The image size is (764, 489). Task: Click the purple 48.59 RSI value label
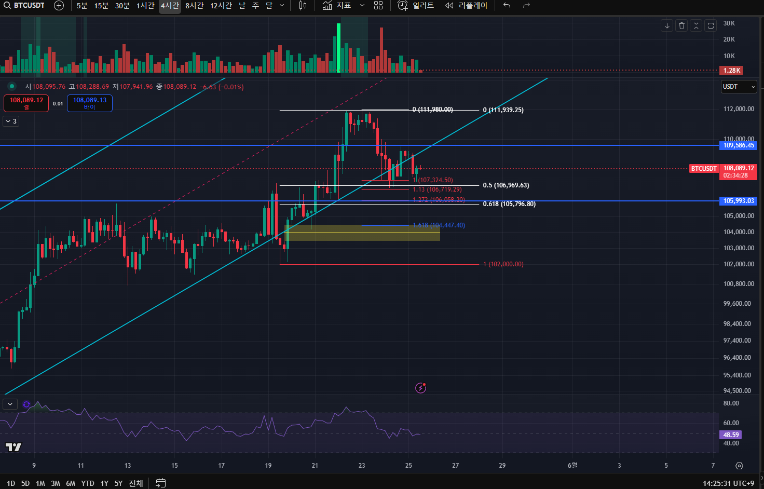click(731, 435)
